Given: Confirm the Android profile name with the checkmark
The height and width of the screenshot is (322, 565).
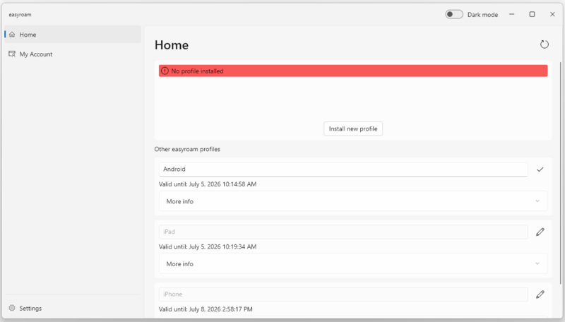Looking at the screenshot, I should (x=540, y=169).
